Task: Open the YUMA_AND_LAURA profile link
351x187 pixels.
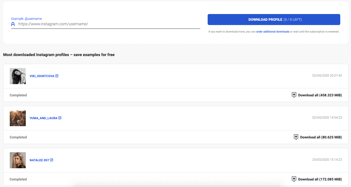Action: [x=44, y=118]
